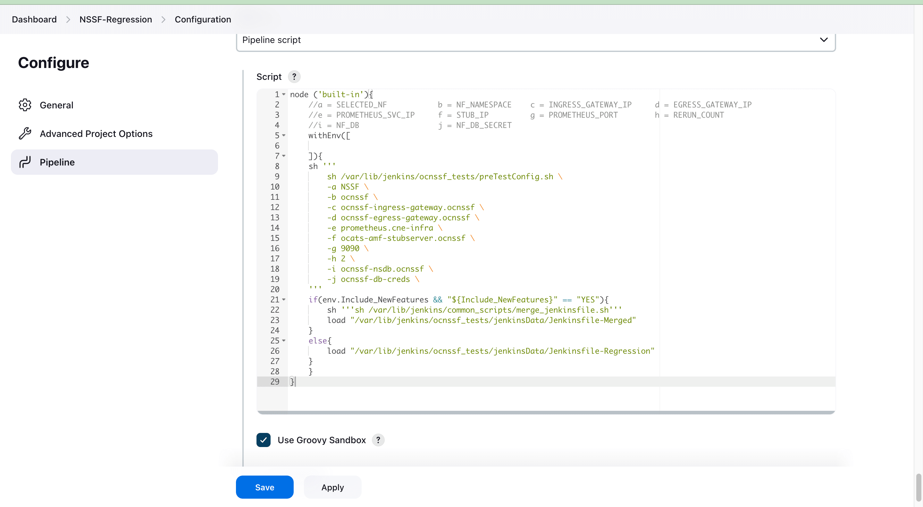This screenshot has width=923, height=507.
Task: Click the Apply button
Action: tap(332, 487)
